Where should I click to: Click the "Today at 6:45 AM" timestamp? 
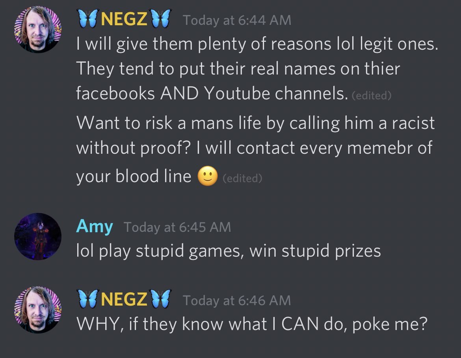pos(177,227)
